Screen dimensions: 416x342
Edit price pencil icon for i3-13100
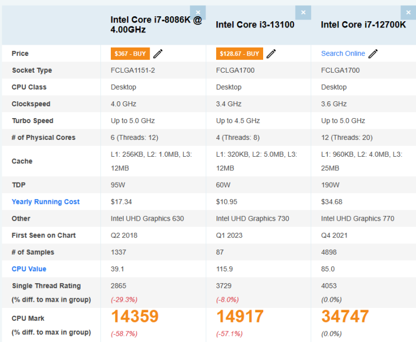click(271, 54)
